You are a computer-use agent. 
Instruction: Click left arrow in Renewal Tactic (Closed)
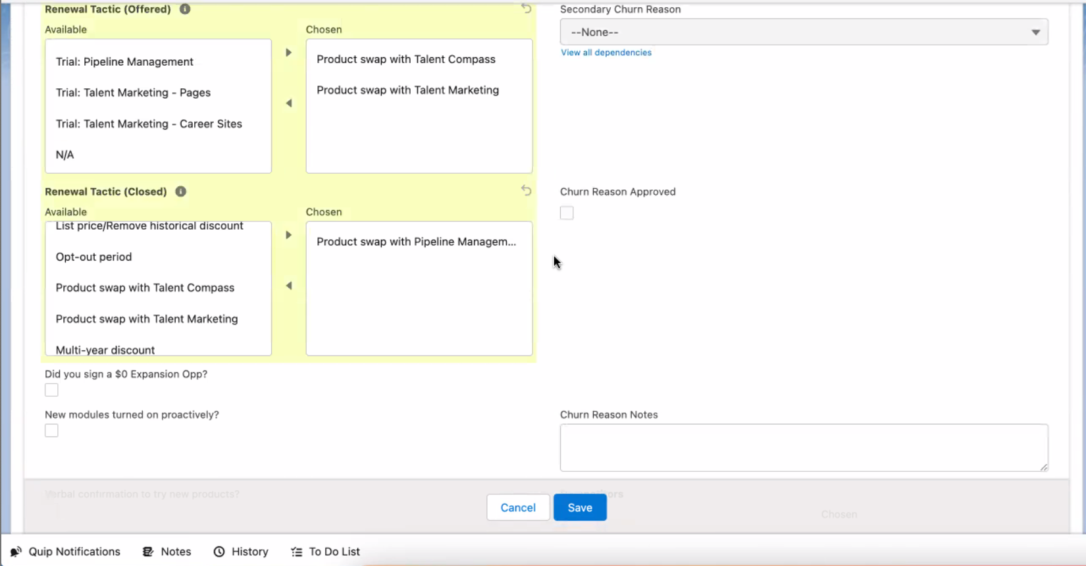288,286
